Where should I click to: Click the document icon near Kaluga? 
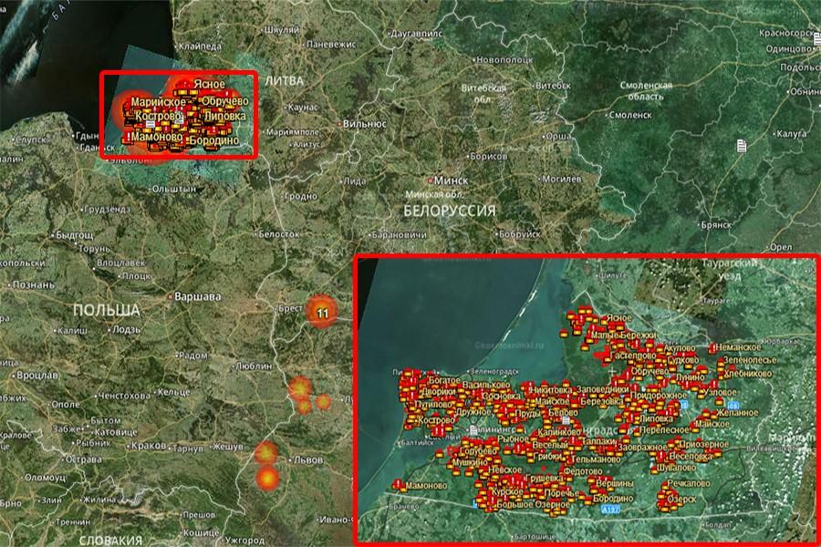coord(743,145)
